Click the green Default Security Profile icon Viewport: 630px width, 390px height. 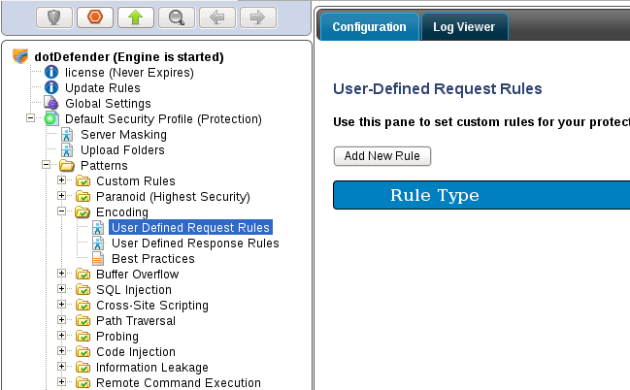[51, 119]
